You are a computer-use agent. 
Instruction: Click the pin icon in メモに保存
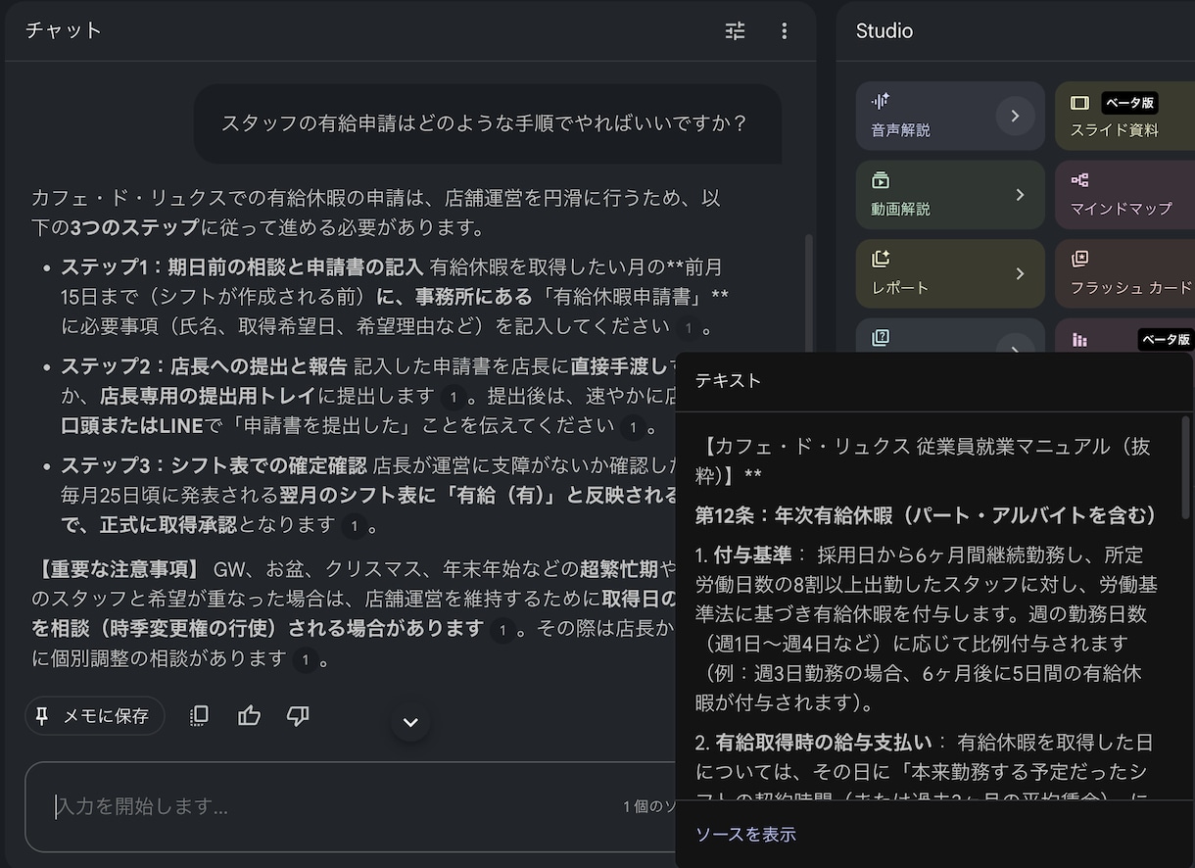(42, 716)
